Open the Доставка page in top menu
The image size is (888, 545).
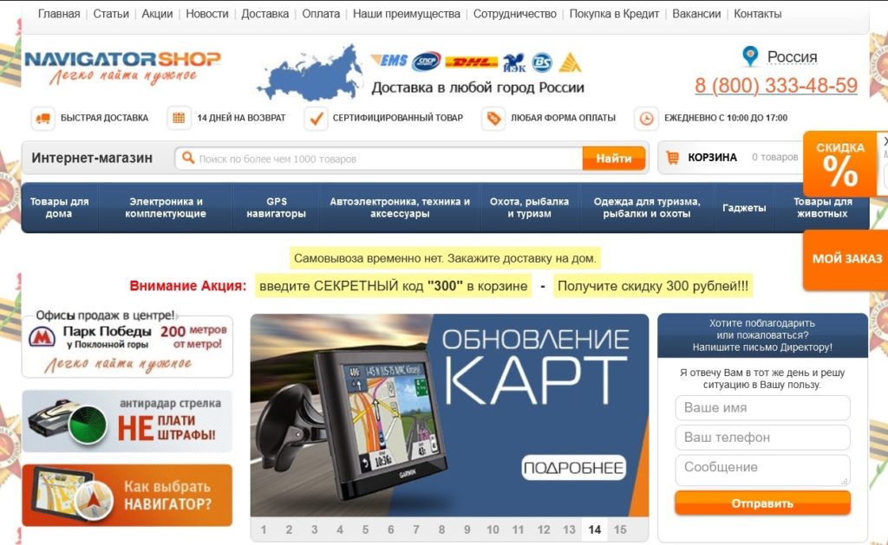click(x=265, y=14)
